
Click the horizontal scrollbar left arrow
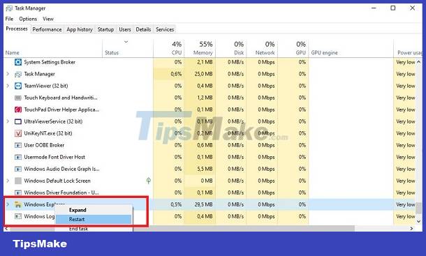coord(6,229)
